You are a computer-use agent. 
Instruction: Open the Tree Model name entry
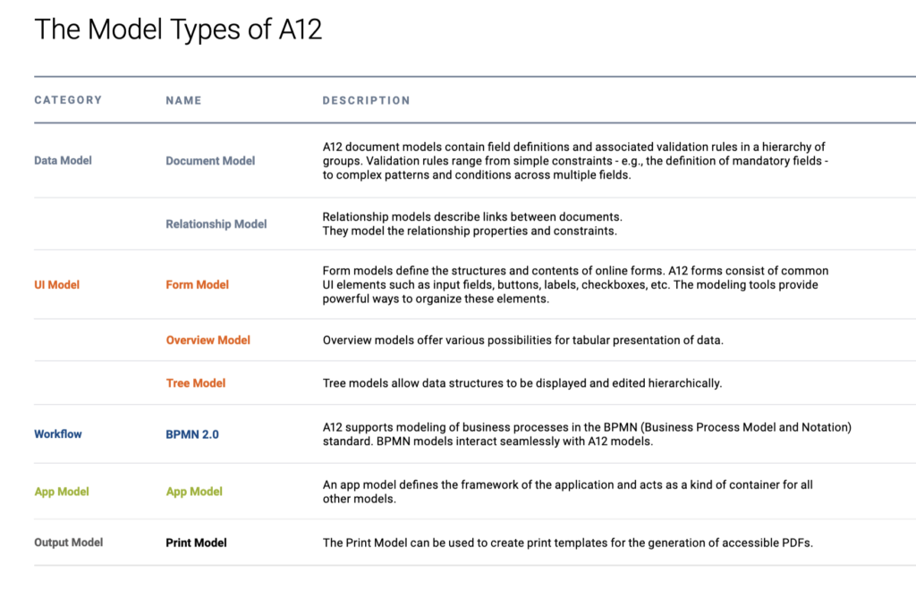195,383
